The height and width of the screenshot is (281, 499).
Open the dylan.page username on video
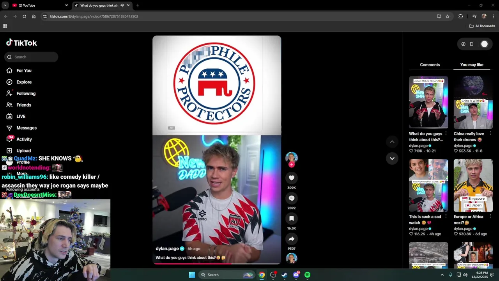click(167, 249)
